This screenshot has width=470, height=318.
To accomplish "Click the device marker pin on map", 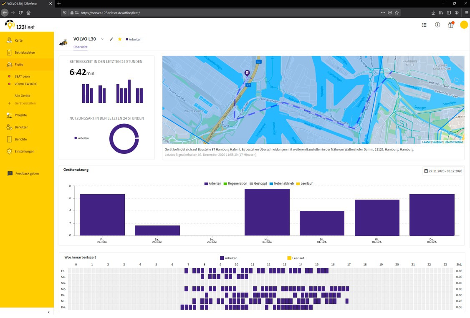I will coord(247,73).
